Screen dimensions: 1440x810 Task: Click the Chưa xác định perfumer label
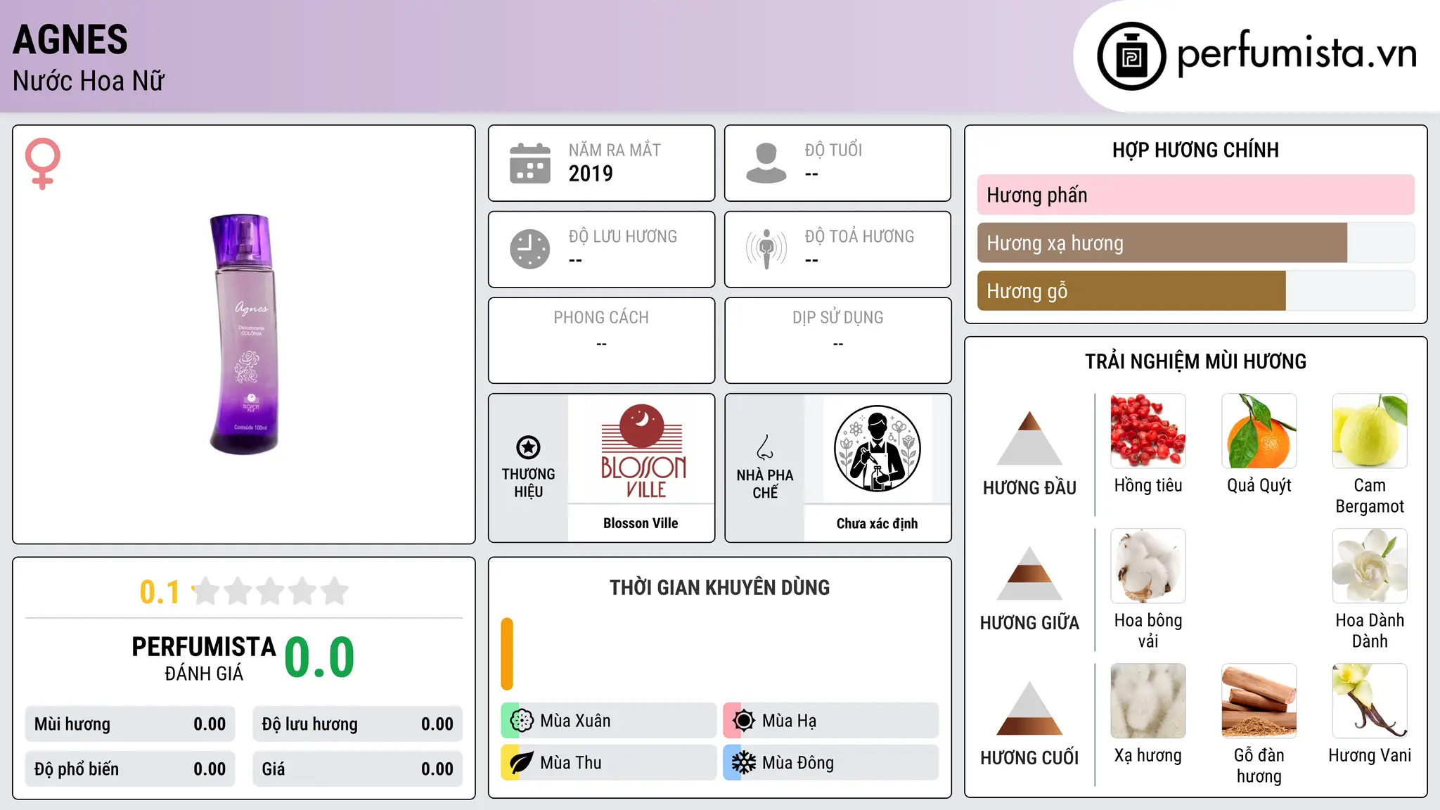(877, 523)
